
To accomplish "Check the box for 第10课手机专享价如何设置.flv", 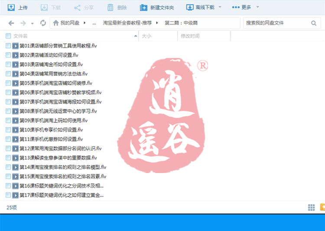I will (x=8, y=130).
